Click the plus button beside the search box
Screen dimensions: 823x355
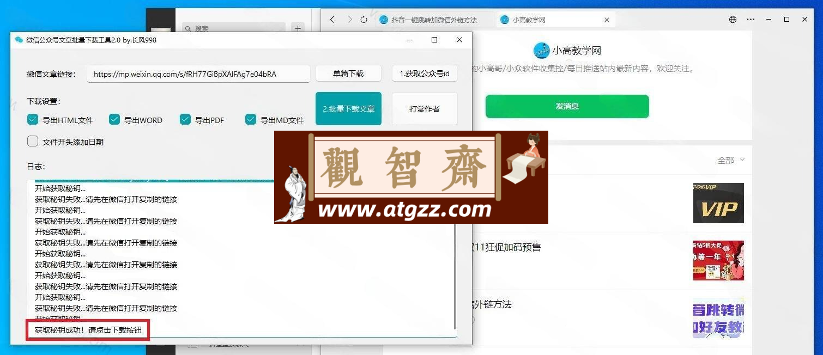(298, 28)
